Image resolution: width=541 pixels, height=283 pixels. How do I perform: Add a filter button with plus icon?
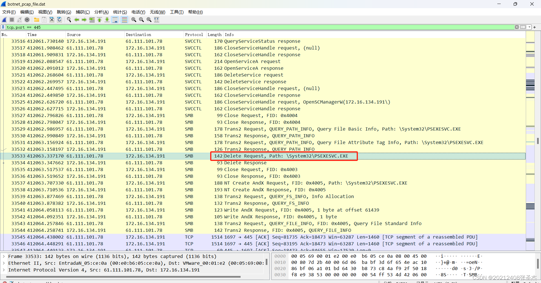pos(535,27)
